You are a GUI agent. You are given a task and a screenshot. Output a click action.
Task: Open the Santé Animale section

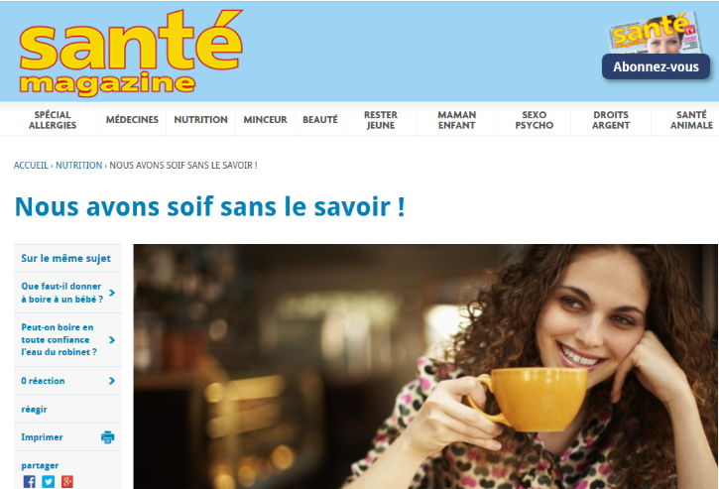pos(691,120)
